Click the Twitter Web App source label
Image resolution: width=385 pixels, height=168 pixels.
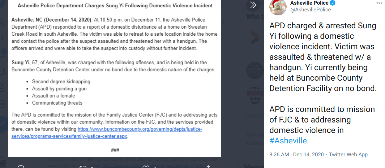pyautogui.click(x=348, y=154)
